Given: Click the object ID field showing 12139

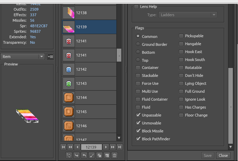Looking at the screenshot, I should coord(92,147).
